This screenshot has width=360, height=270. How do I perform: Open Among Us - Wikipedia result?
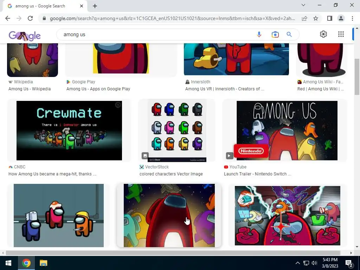pyautogui.click(x=30, y=89)
